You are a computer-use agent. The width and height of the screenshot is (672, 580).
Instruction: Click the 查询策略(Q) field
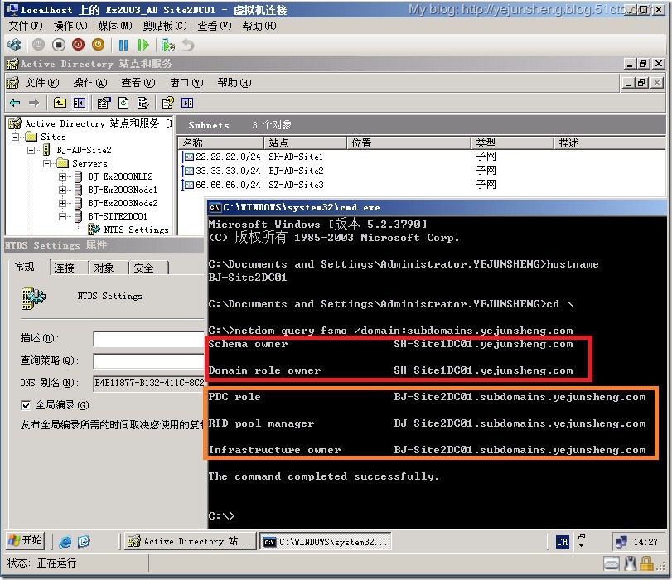pos(148,361)
